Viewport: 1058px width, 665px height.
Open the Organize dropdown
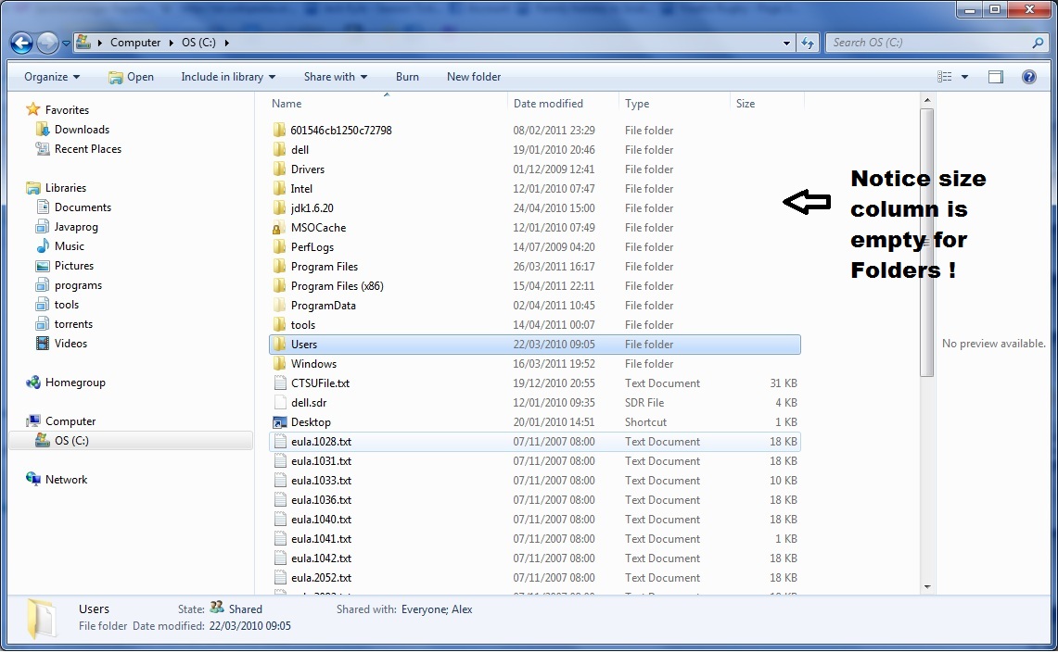click(51, 77)
